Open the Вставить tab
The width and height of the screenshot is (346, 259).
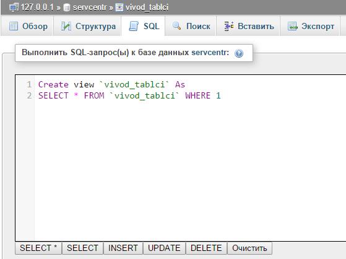pyautogui.click(x=248, y=26)
